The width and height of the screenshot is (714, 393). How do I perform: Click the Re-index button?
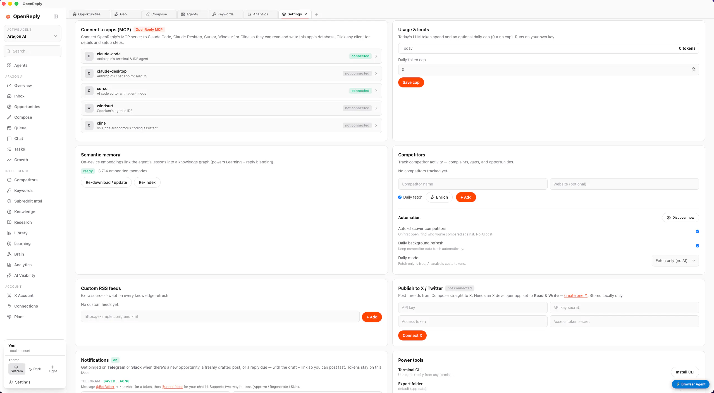coord(147,182)
